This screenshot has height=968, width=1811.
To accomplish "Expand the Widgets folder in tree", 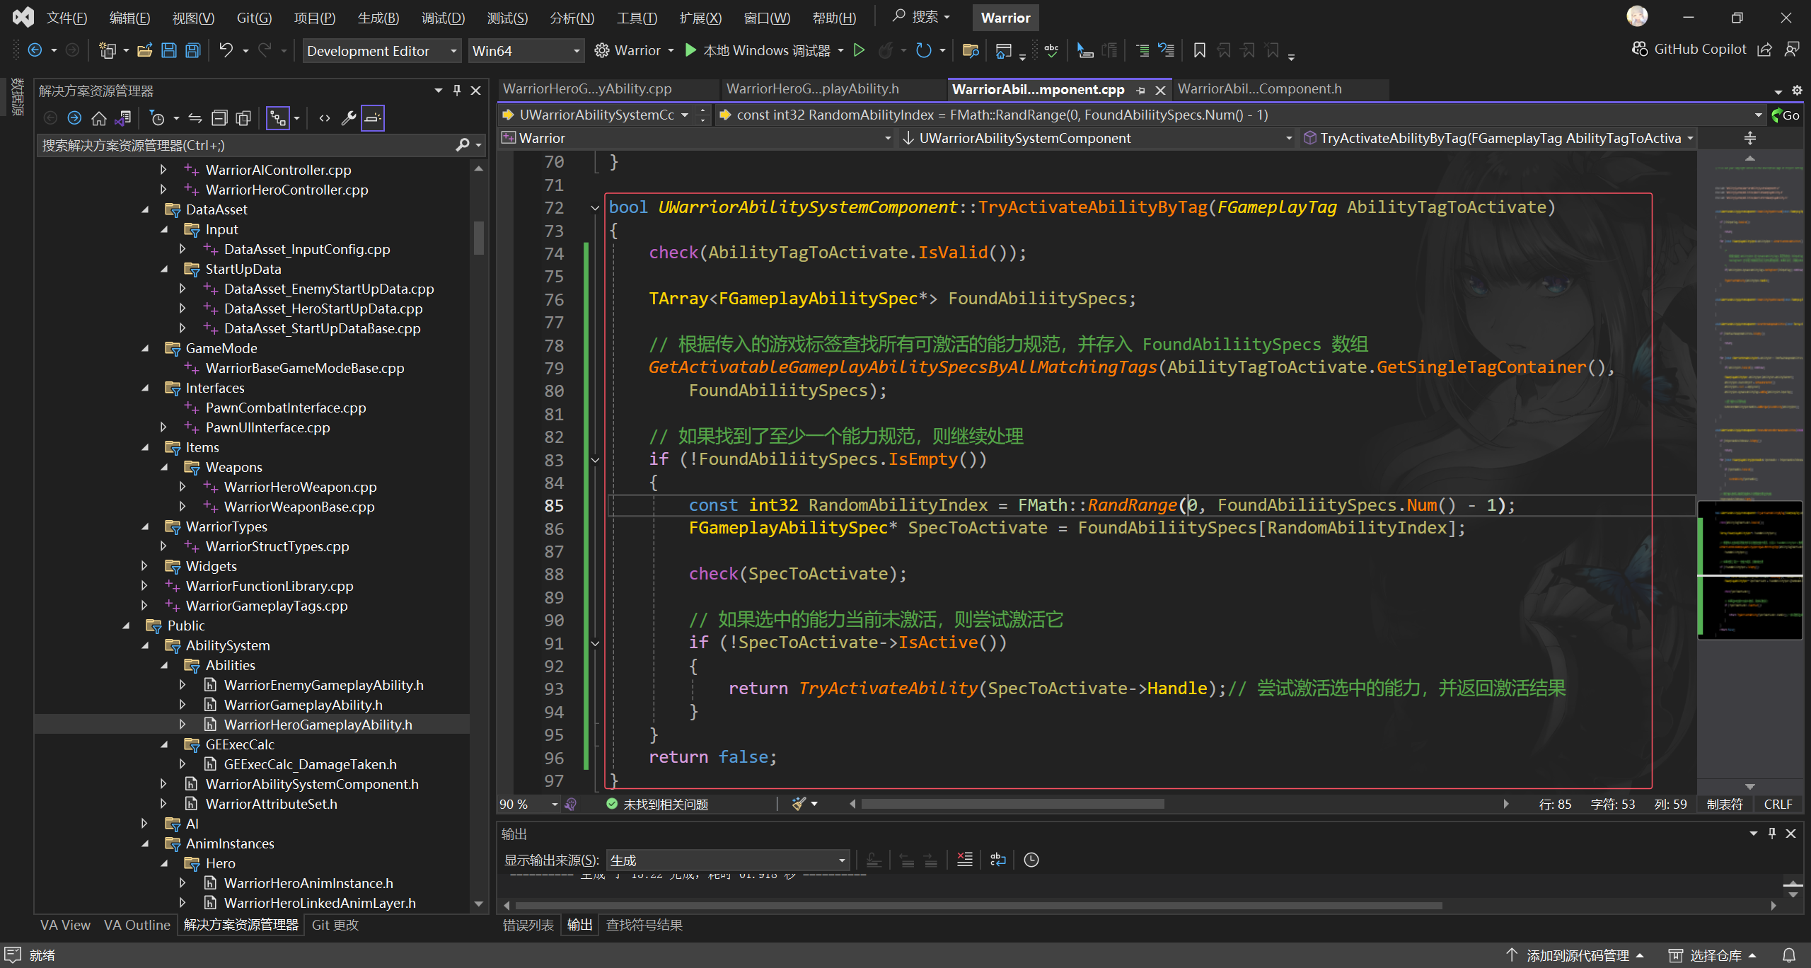I will click(144, 566).
